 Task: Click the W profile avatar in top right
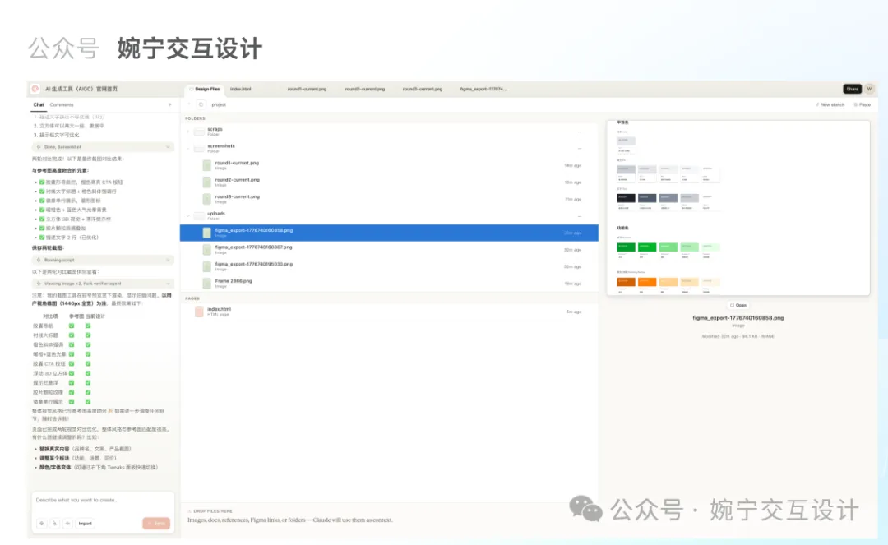tap(871, 88)
